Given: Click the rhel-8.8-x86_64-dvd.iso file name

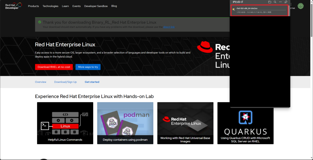Looking at the screenshot, I should pyautogui.click(x=247, y=8).
